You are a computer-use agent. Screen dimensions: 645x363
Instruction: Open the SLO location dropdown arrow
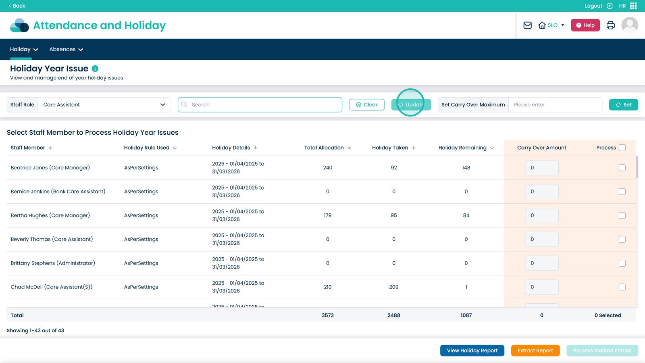[x=563, y=25]
